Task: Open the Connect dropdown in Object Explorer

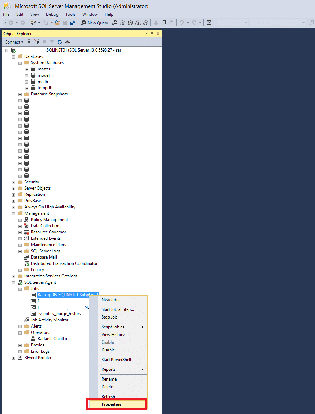Action: click(14, 42)
